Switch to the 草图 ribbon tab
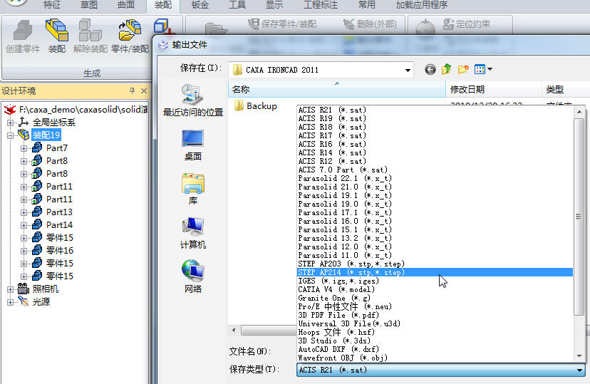This screenshot has height=384, width=590. pos(89,5)
